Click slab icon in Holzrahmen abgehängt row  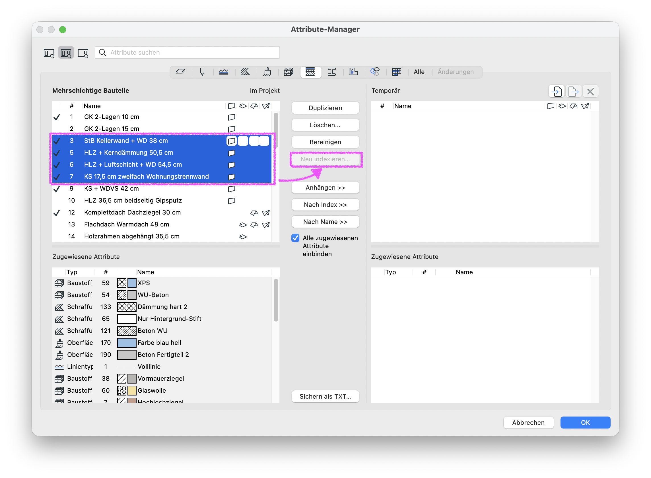243,236
